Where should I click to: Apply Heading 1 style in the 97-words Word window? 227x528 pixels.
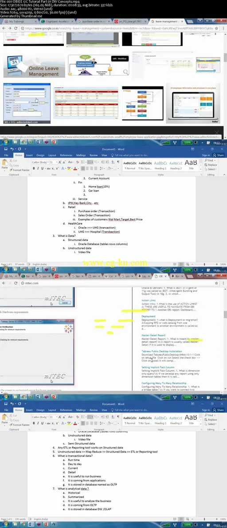[160, 164]
